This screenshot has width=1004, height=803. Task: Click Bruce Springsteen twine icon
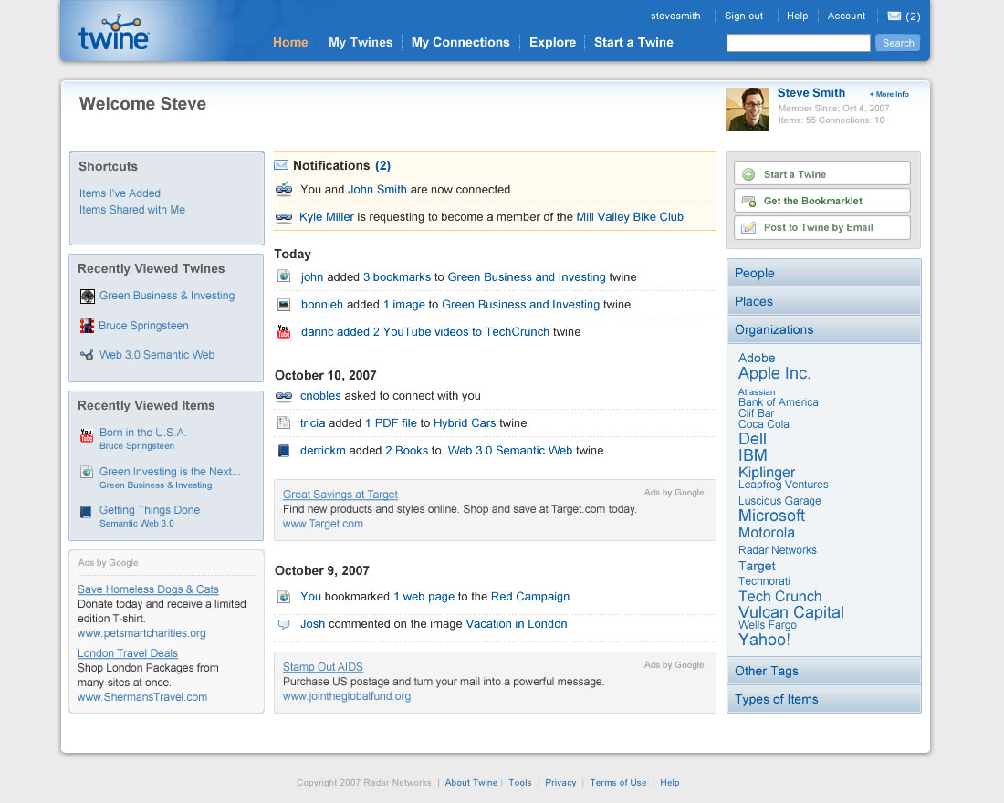coord(87,326)
